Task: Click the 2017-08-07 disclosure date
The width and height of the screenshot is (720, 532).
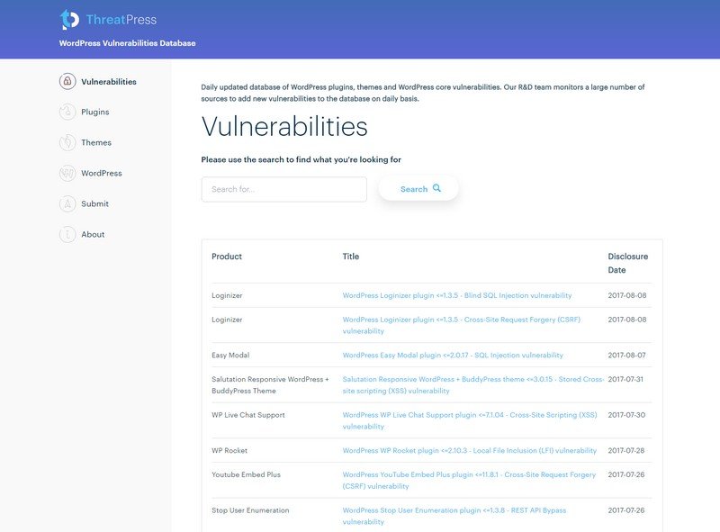Action: (626, 356)
